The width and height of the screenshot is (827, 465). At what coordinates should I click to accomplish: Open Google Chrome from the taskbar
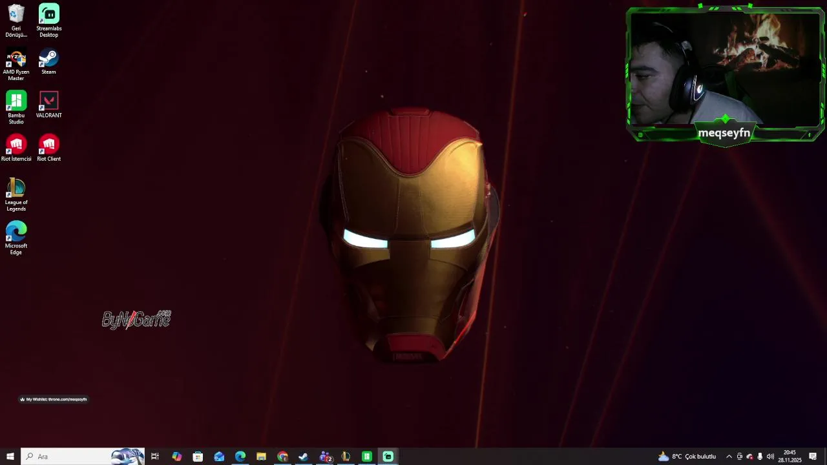pos(282,457)
